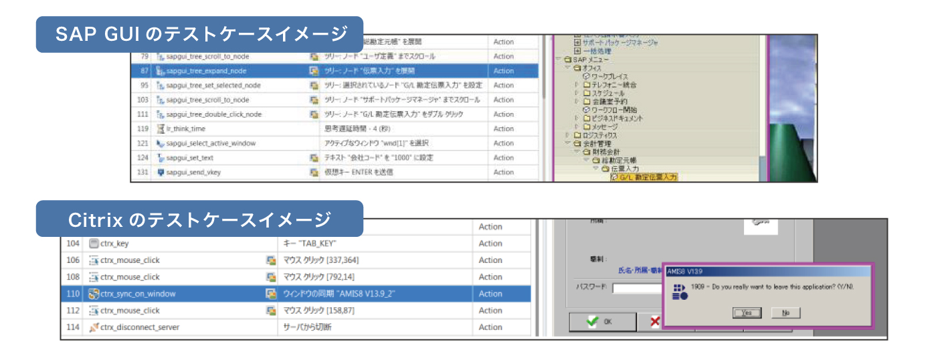Collapse the 財務会計 folder
This screenshot has height=356, width=948.
577,151
